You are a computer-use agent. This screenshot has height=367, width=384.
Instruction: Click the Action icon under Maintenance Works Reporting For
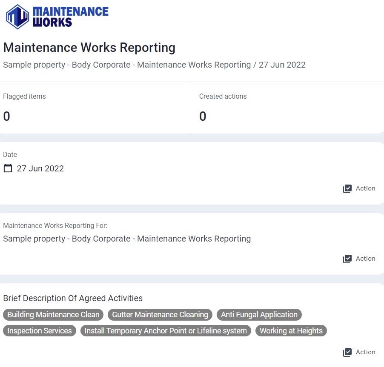[x=347, y=259]
